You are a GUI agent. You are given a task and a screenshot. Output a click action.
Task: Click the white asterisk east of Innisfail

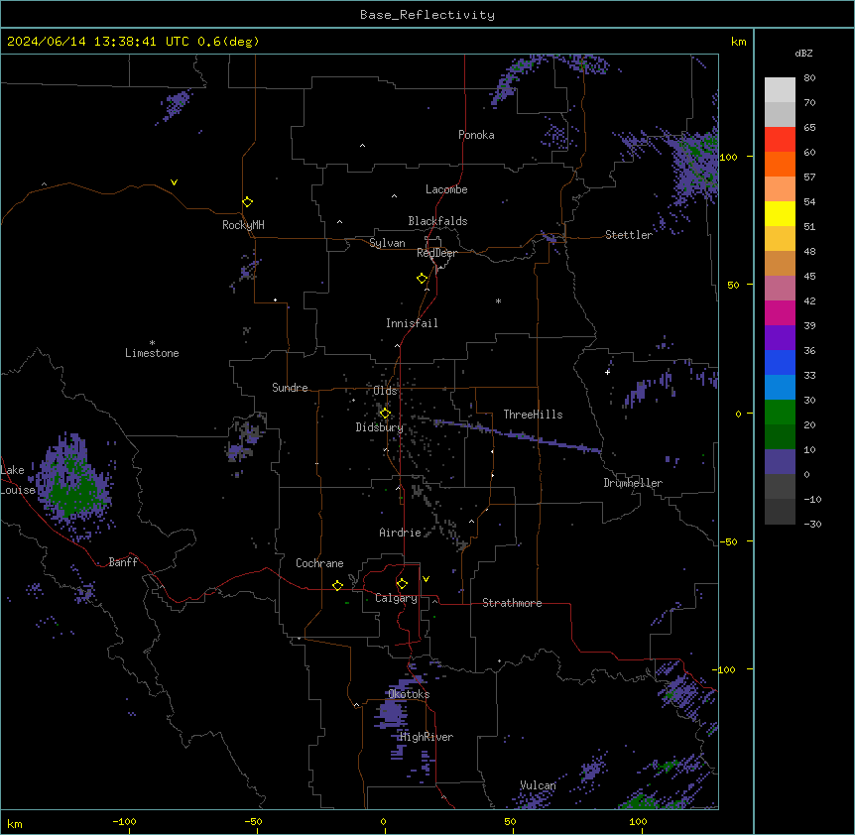pos(498,300)
